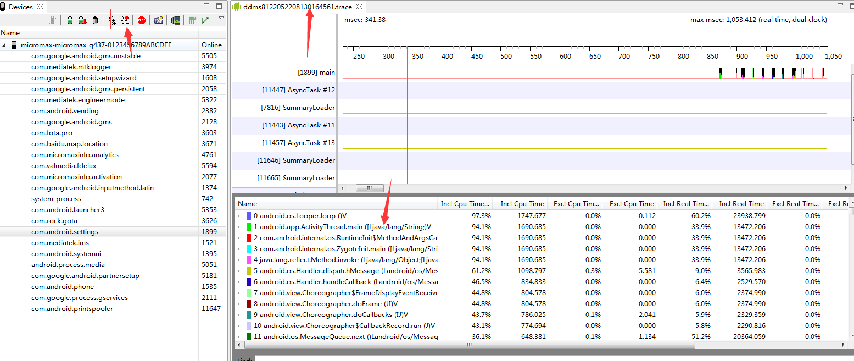This screenshot has width=854, height=361.
Task: Click the 1747.677 Incl Cpu Time value
Action: 531,216
